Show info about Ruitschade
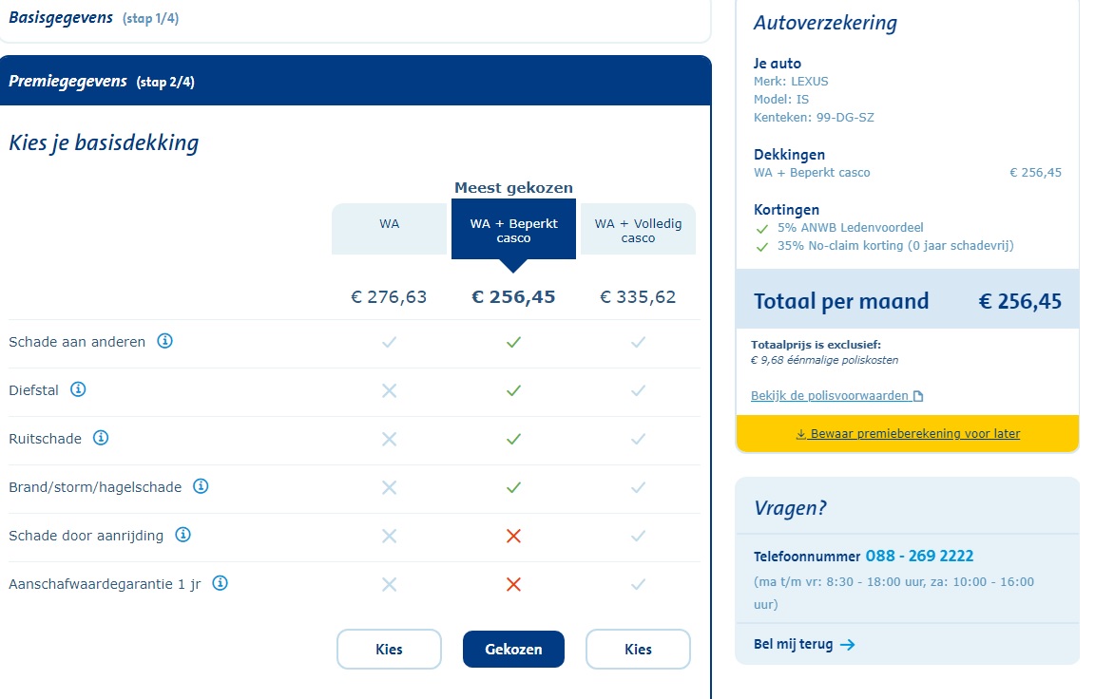1095x699 pixels. point(101,438)
